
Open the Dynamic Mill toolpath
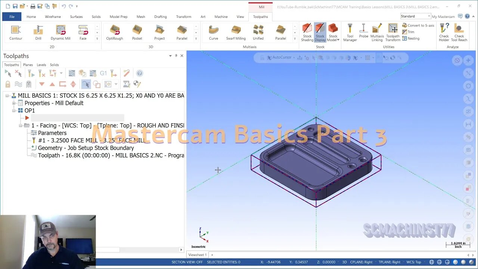[x=60, y=33]
